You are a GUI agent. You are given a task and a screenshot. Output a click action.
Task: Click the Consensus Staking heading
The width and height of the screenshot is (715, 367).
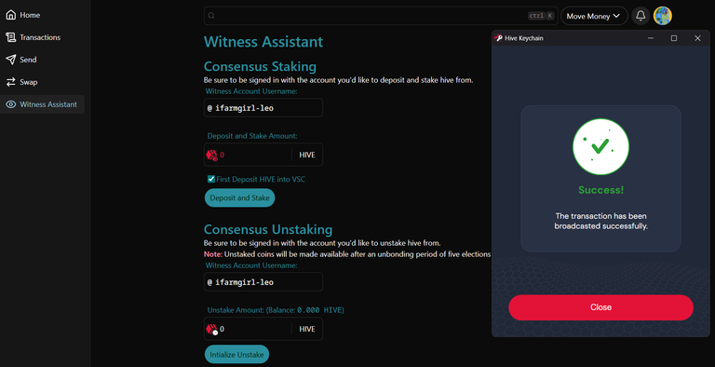coord(260,67)
